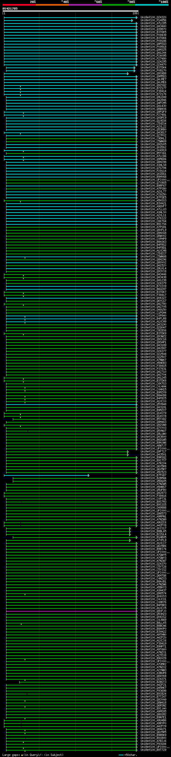The width and height of the screenshot is (171, 757).
Task: Open hit UniRef100_A7LCD5
Action: tap(153, 23)
